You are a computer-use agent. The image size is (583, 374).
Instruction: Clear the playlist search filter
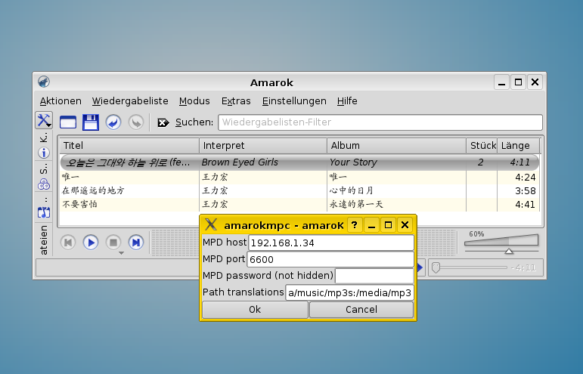163,122
